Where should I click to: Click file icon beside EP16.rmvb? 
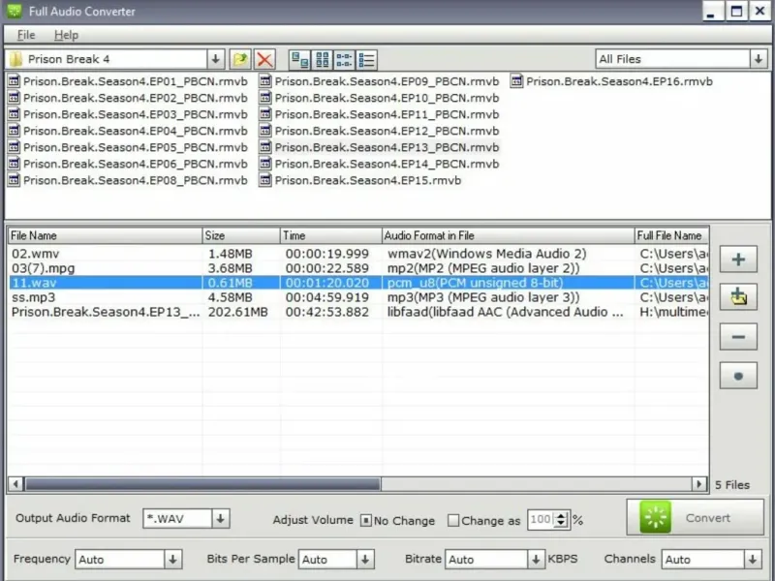click(516, 81)
